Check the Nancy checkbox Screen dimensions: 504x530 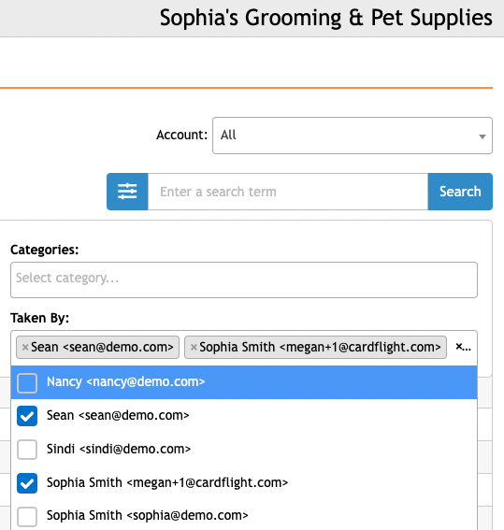click(27, 382)
